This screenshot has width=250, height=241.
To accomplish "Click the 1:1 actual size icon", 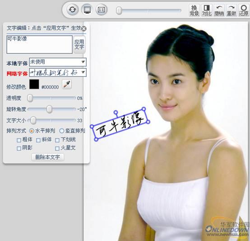I will click(x=102, y=9).
